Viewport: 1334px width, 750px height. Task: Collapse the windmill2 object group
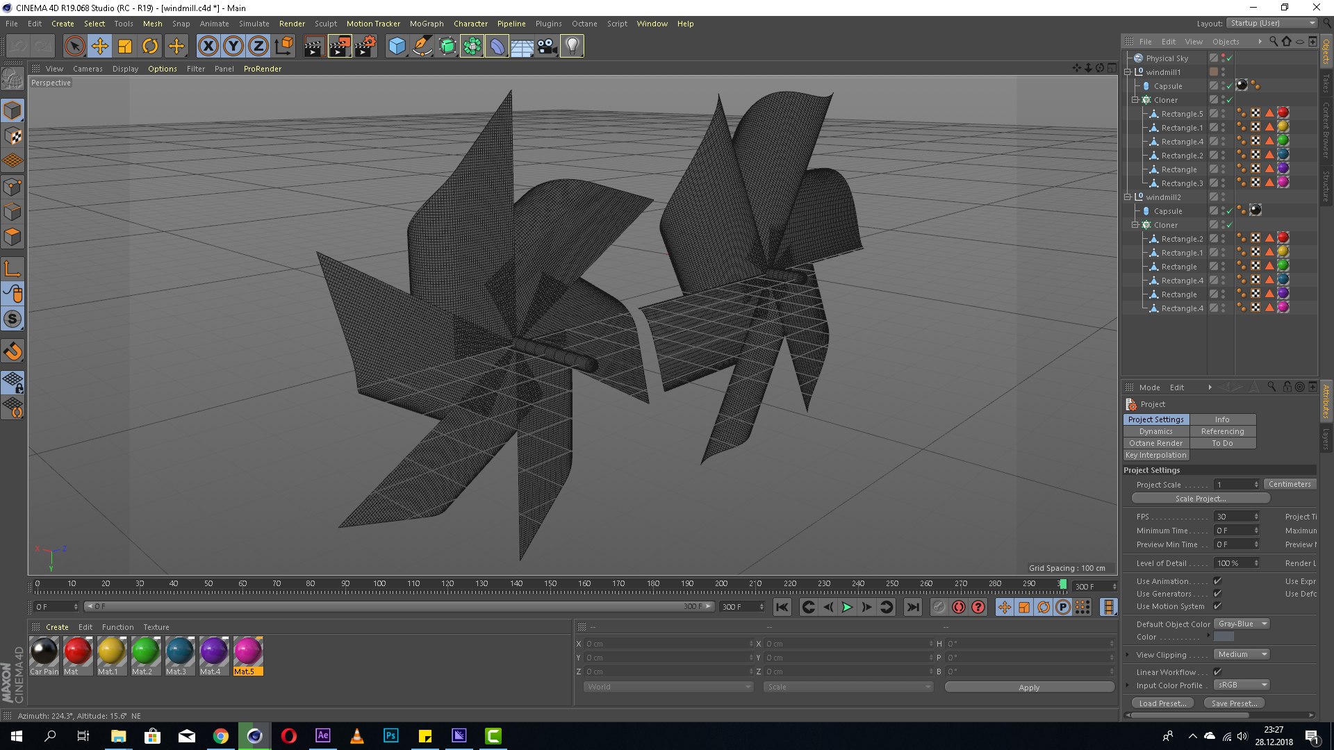coord(1128,197)
